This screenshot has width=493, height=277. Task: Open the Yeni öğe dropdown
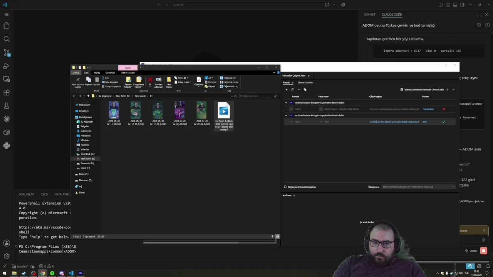coord(181,78)
